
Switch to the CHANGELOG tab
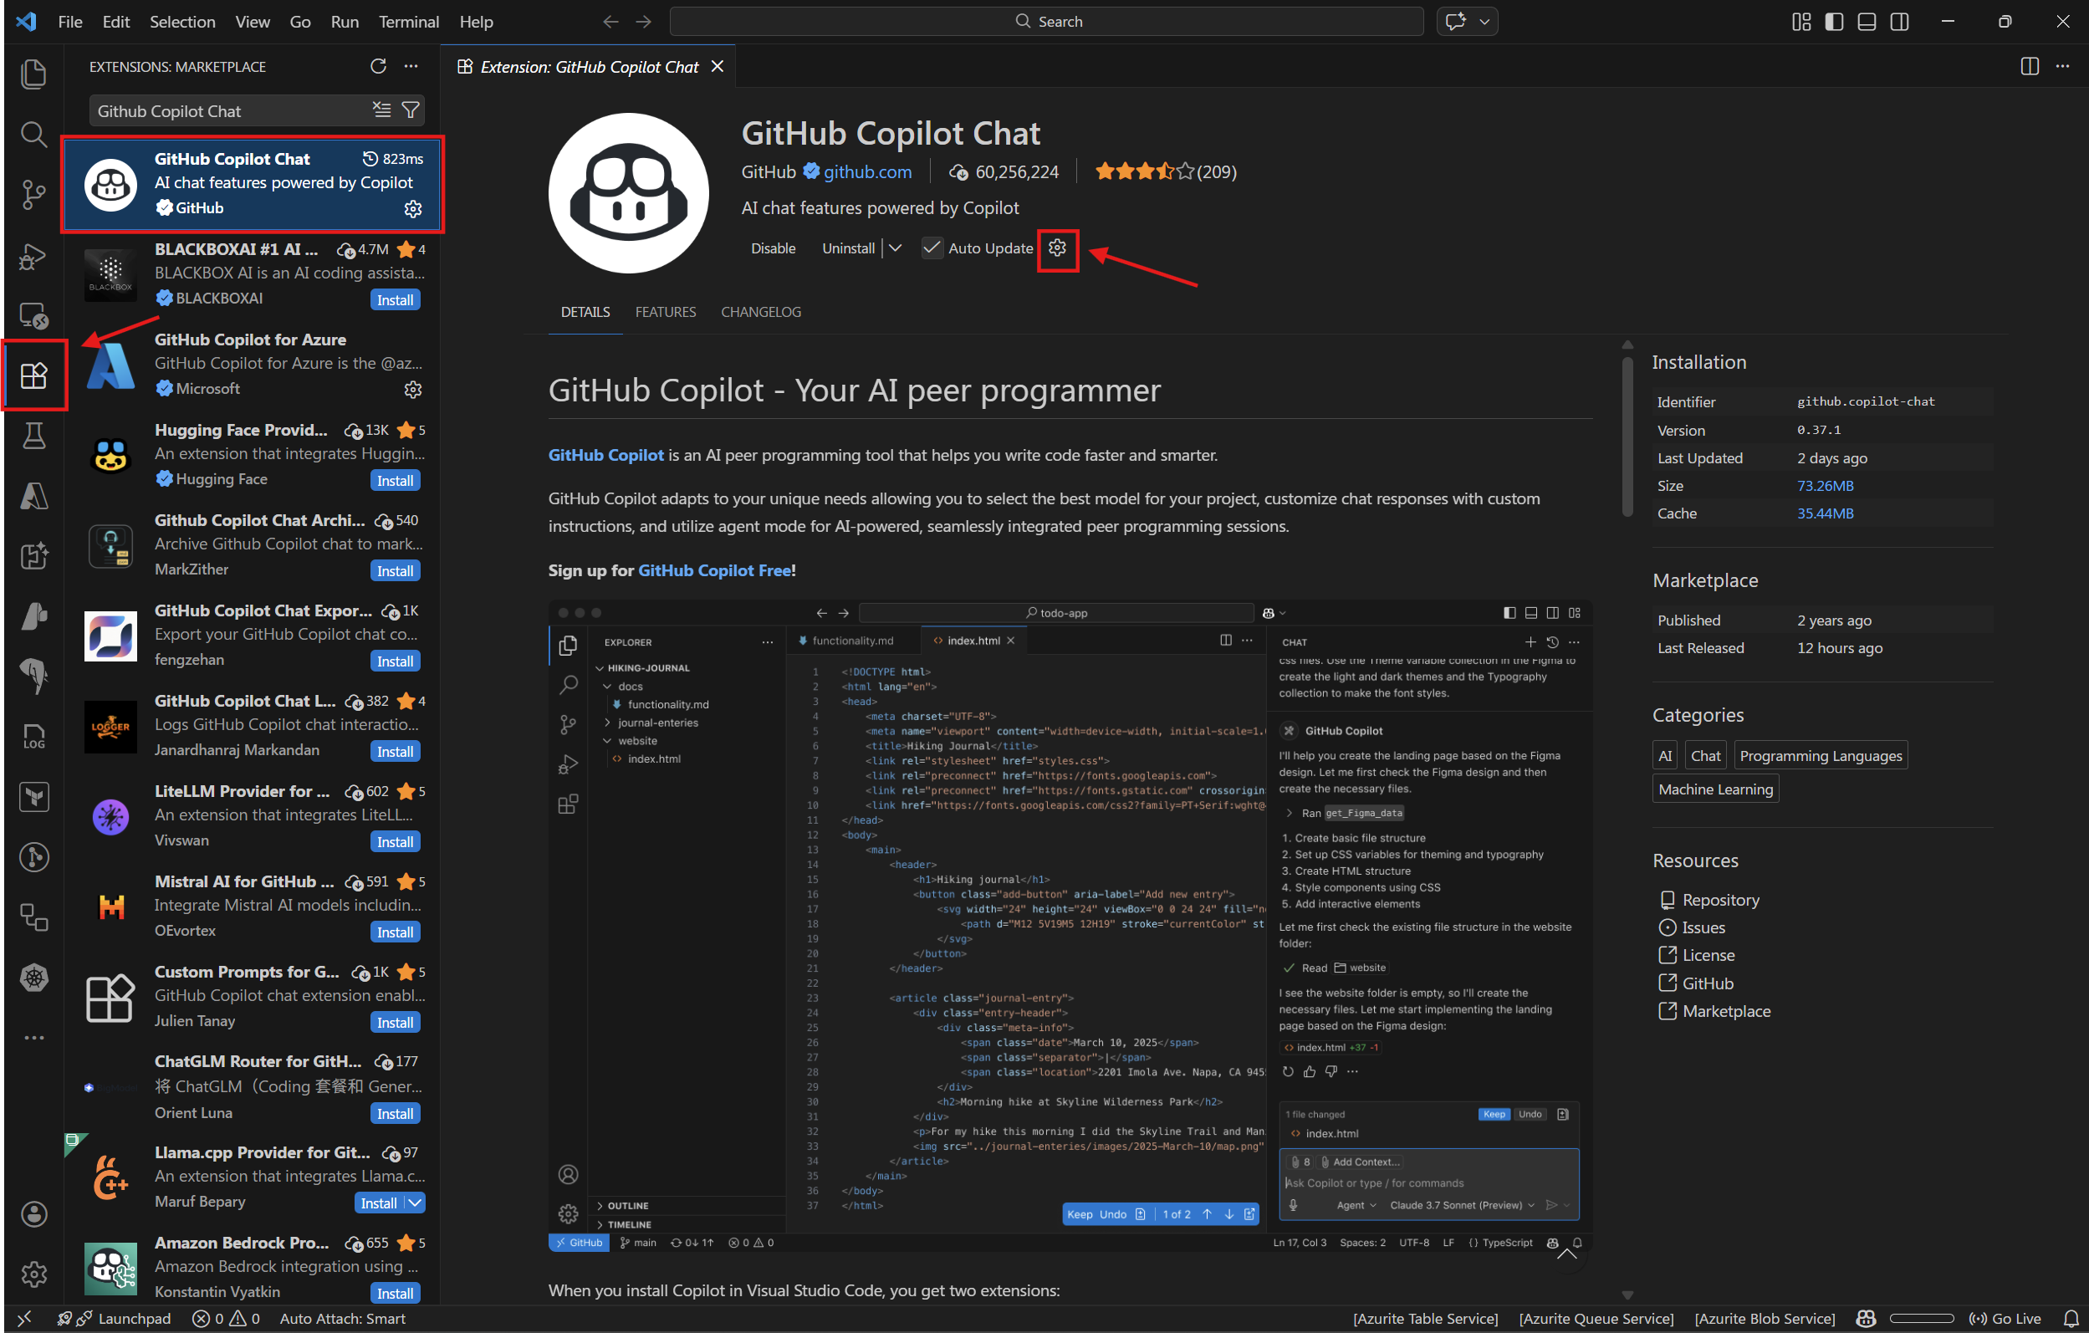click(x=761, y=312)
